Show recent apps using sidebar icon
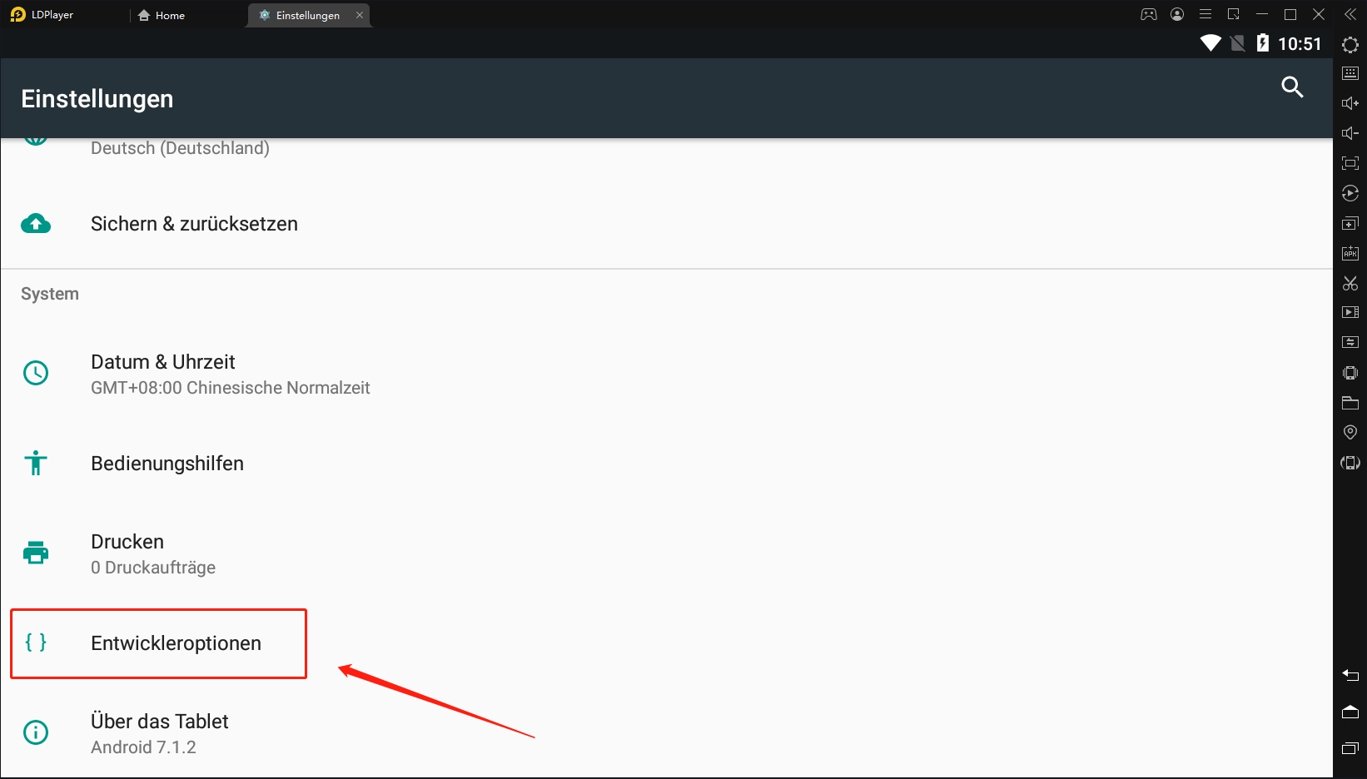The height and width of the screenshot is (779, 1367). (1350, 748)
